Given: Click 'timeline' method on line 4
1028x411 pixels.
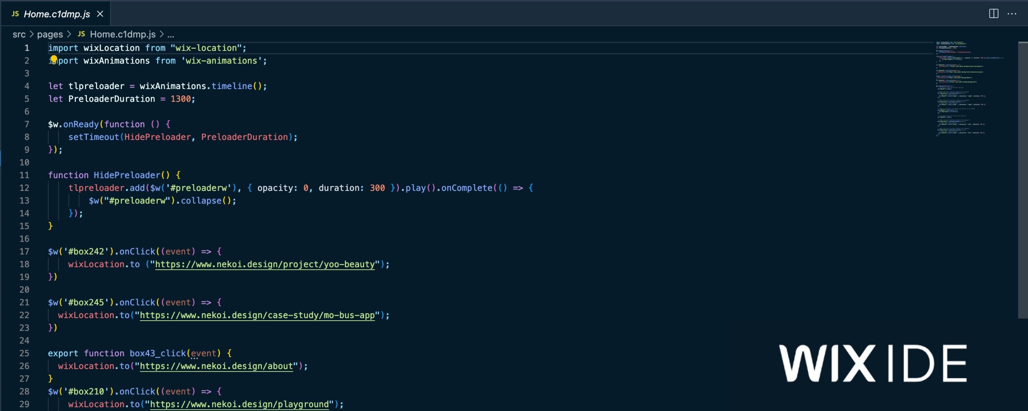Looking at the screenshot, I should pos(232,86).
